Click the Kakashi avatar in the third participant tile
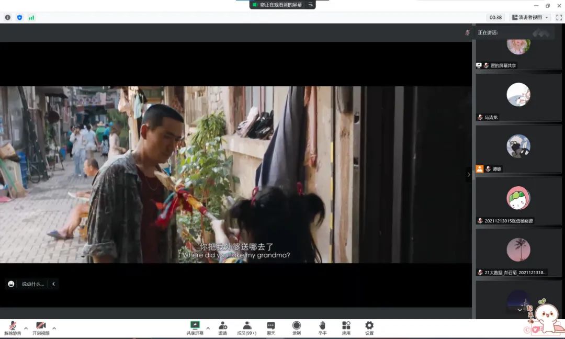Viewport: 565px width, 339px height. click(x=518, y=146)
